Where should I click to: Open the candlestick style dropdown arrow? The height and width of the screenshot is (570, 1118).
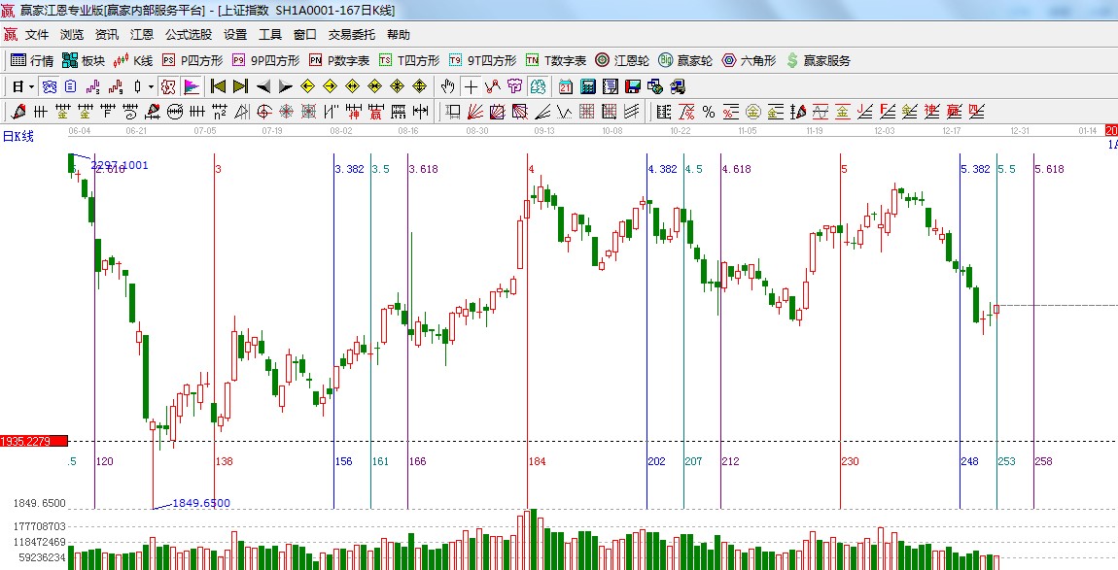[x=151, y=86]
